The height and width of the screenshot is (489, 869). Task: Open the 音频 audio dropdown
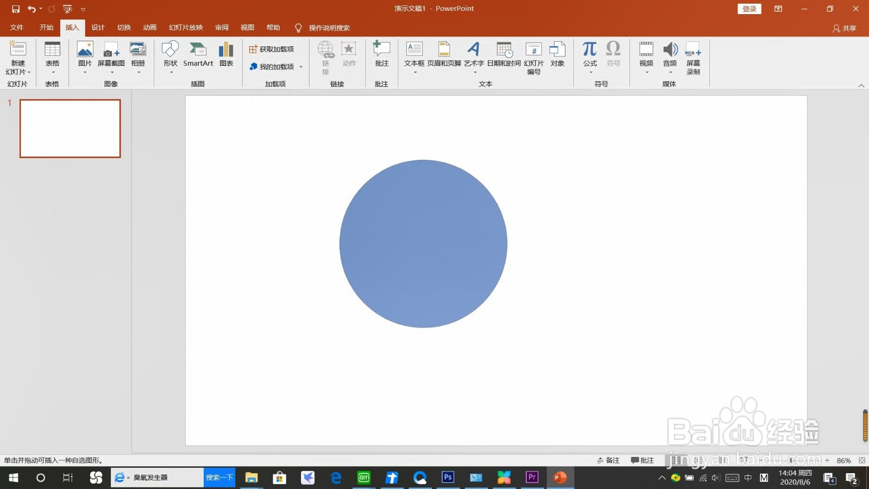point(670,58)
